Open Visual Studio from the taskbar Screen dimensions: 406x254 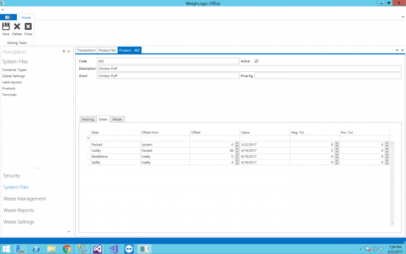click(x=97, y=249)
